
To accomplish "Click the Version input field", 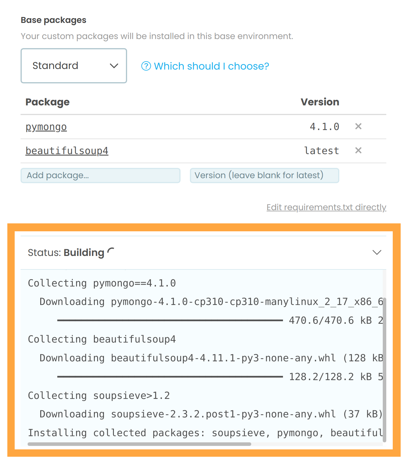I will [x=264, y=175].
